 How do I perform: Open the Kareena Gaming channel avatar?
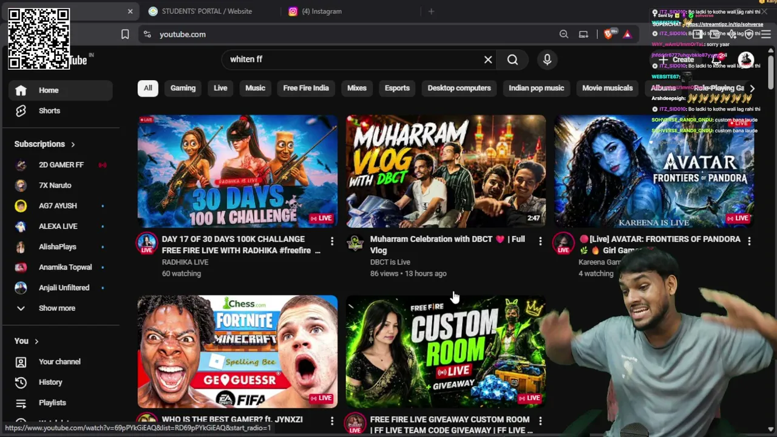tap(563, 243)
